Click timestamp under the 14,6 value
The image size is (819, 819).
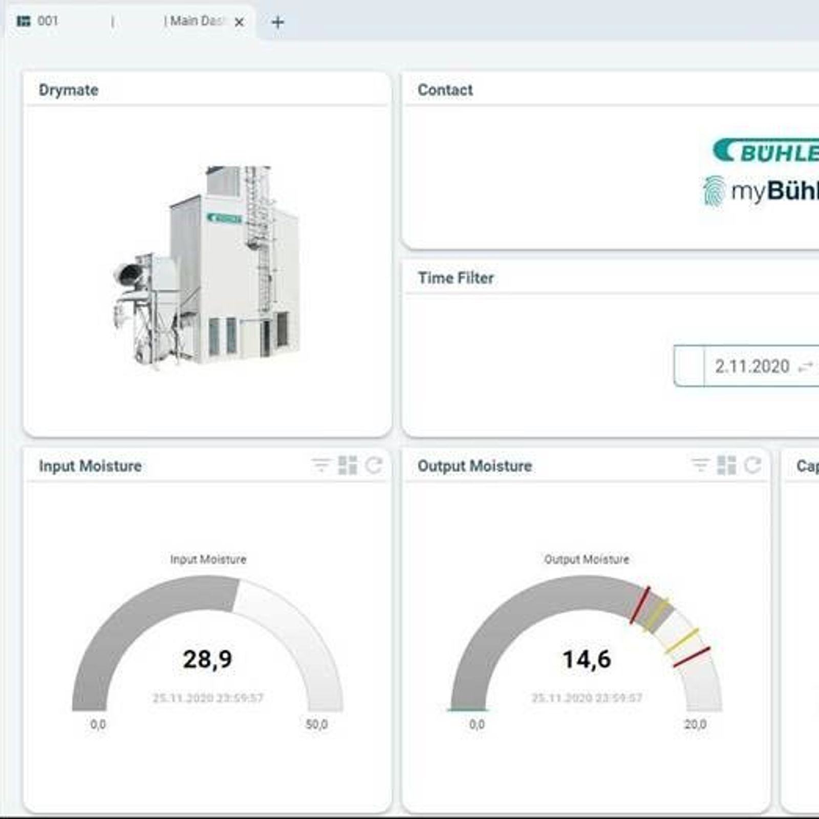tap(587, 698)
